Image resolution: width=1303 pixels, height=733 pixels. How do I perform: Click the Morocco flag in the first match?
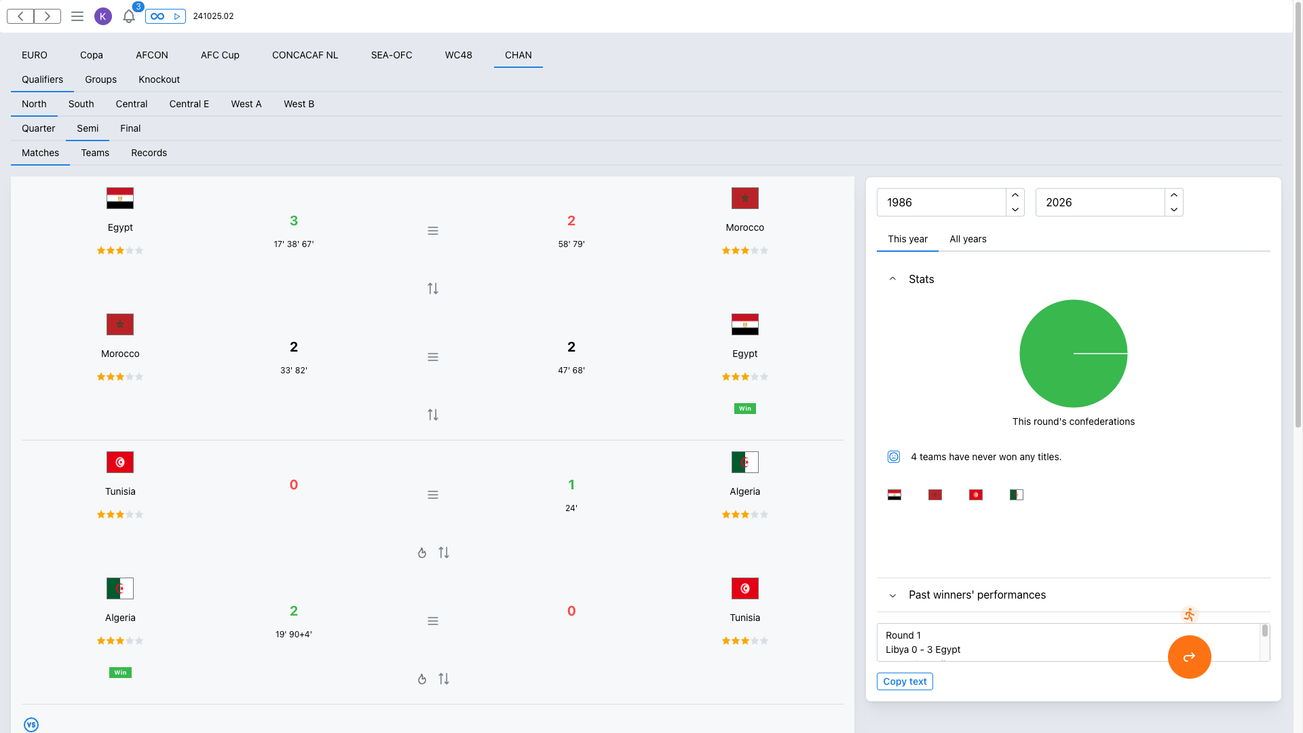click(x=745, y=198)
